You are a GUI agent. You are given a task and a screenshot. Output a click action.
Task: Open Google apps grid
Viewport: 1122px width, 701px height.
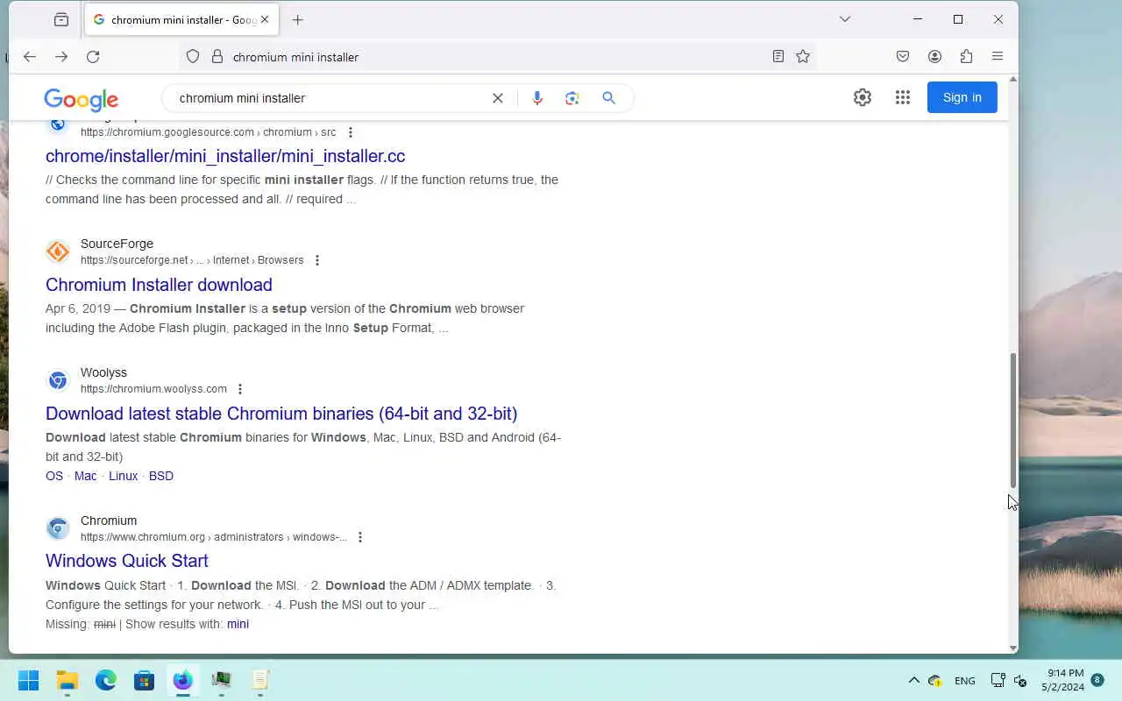point(903,97)
